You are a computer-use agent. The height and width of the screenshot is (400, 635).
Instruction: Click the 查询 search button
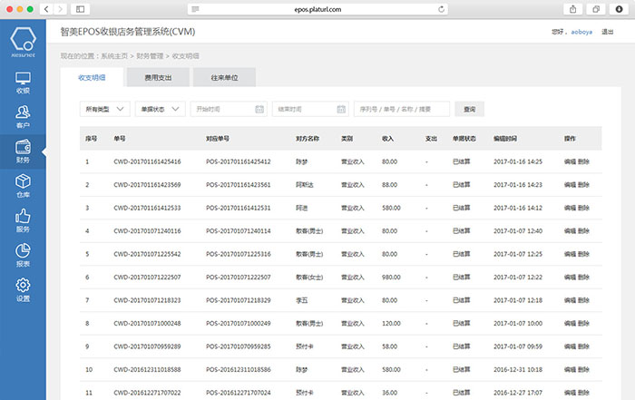(x=469, y=109)
